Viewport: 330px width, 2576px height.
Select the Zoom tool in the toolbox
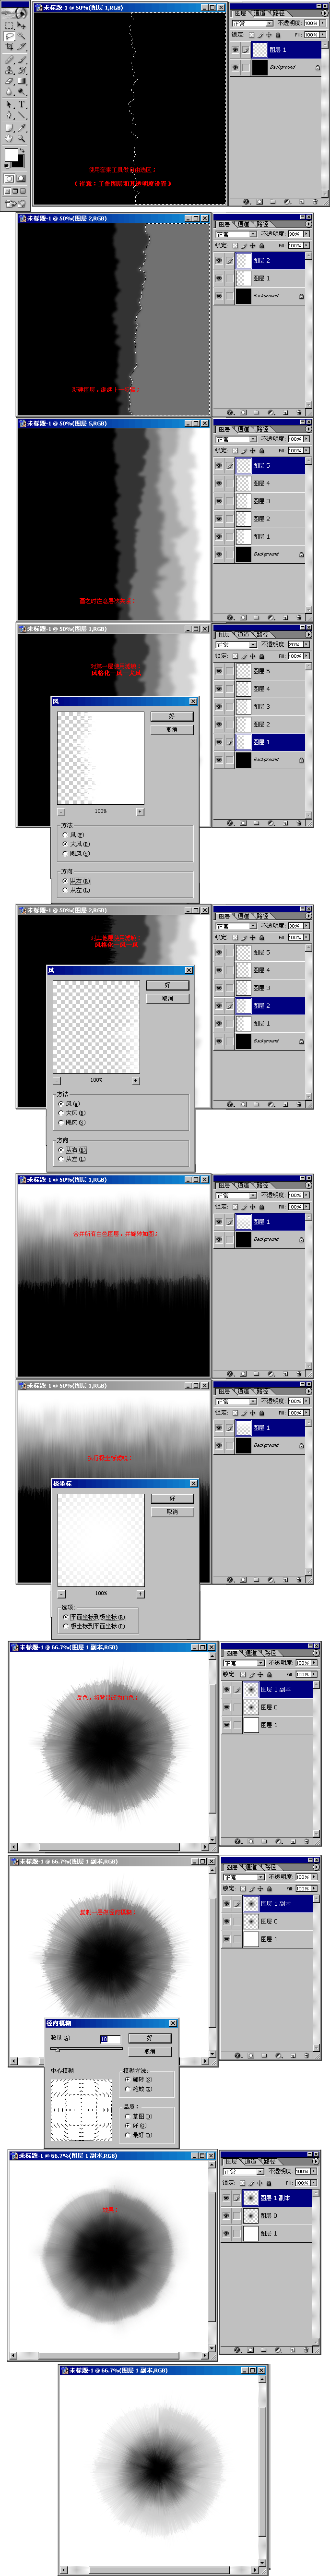[x=21, y=138]
